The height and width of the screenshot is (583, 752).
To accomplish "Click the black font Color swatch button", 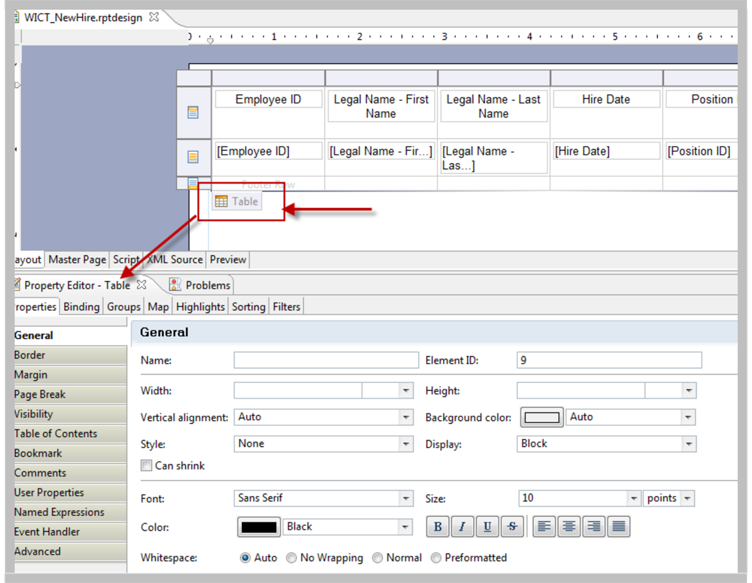I will pyautogui.click(x=259, y=527).
